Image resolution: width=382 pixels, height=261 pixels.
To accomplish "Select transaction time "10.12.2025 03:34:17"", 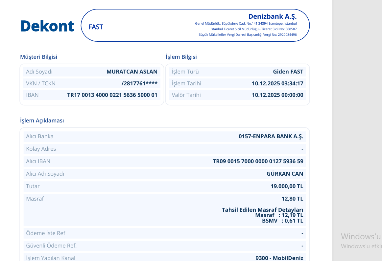I will tap(277, 83).
